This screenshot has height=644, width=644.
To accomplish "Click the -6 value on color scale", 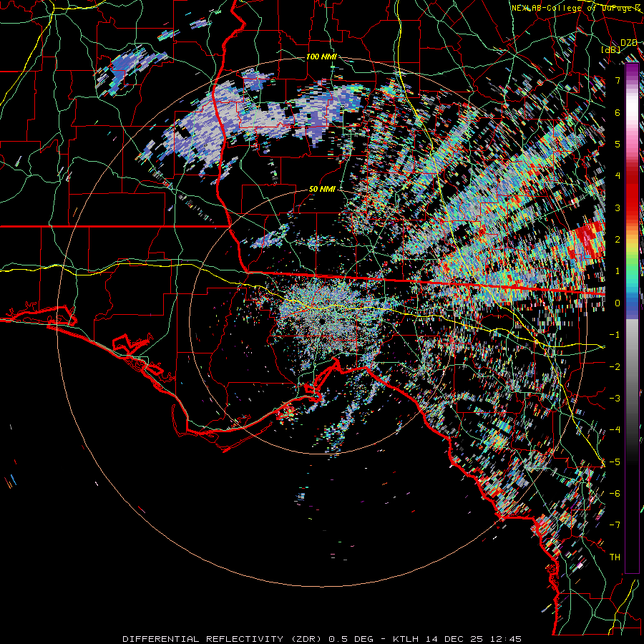I will pyautogui.click(x=615, y=493).
